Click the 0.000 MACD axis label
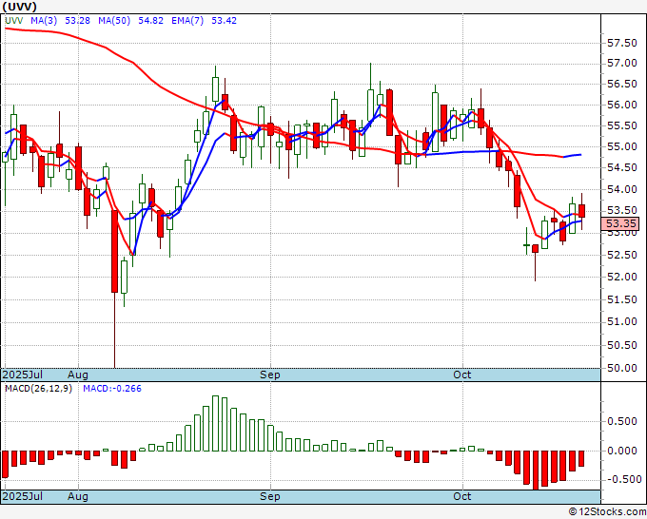The width and height of the screenshot is (647, 519). (x=622, y=451)
